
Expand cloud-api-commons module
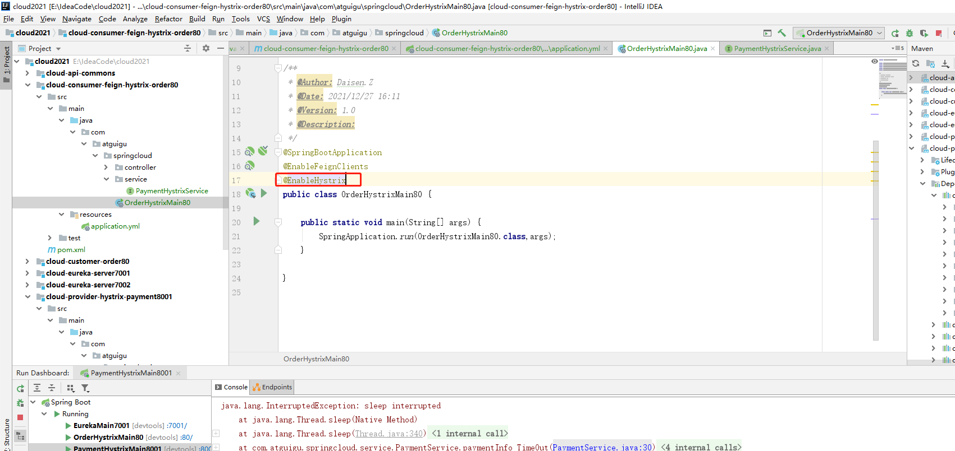click(x=27, y=73)
